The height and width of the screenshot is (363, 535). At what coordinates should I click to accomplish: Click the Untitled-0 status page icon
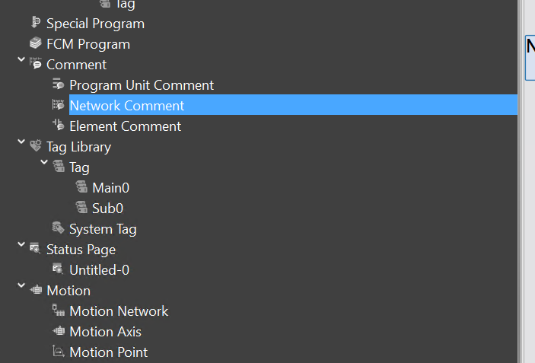tap(58, 269)
